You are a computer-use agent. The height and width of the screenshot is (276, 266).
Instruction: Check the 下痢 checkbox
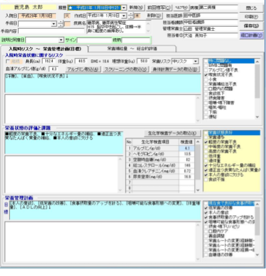206,112
